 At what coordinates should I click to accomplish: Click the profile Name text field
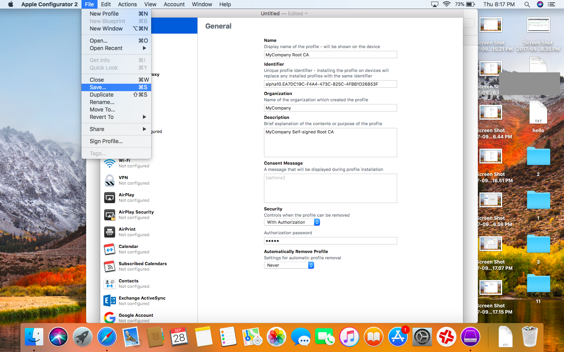[x=331, y=55]
